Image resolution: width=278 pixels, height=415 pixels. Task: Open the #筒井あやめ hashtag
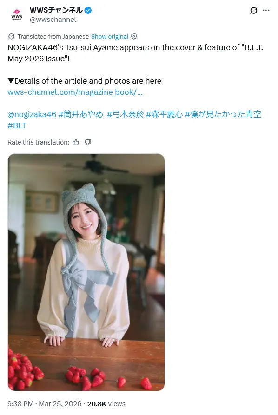tap(81, 114)
